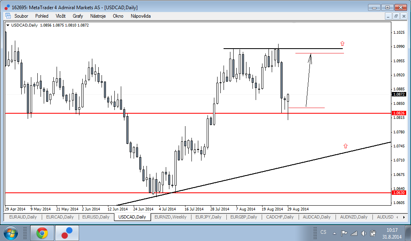Select the USDCAD,Daily chart tab
The height and width of the screenshot is (241, 411).
[132, 217]
